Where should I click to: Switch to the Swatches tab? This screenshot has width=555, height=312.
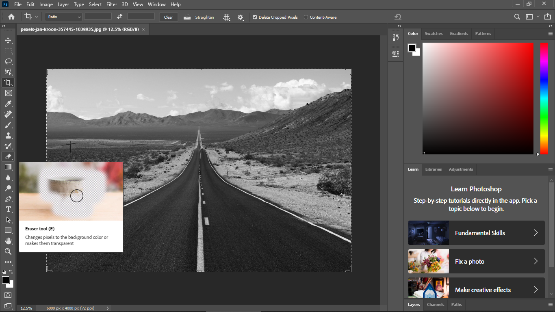click(x=434, y=34)
